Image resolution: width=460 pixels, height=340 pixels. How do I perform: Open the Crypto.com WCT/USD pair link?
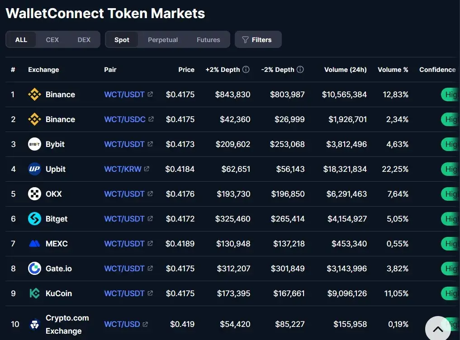(x=122, y=324)
